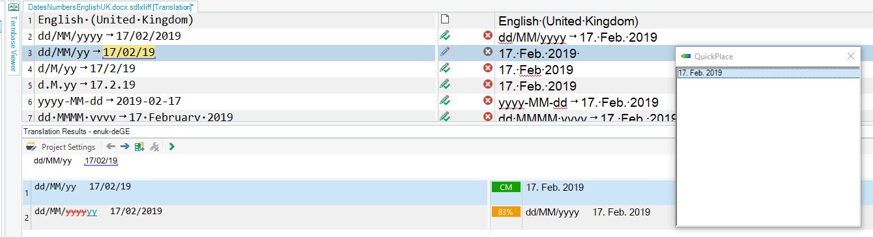Click target text '17. Feb 2019' of segment 4
The width and height of the screenshot is (873, 237).
(536, 70)
